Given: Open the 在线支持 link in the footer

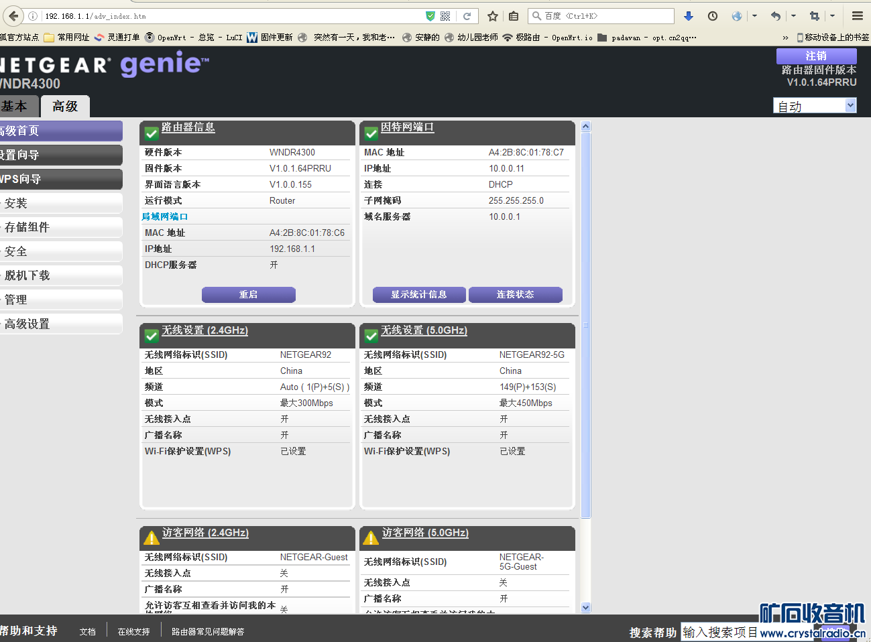Looking at the screenshot, I should click(x=134, y=631).
